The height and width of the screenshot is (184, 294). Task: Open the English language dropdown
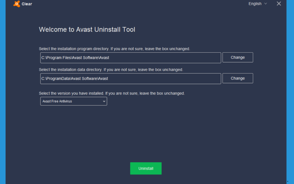tap(258, 4)
